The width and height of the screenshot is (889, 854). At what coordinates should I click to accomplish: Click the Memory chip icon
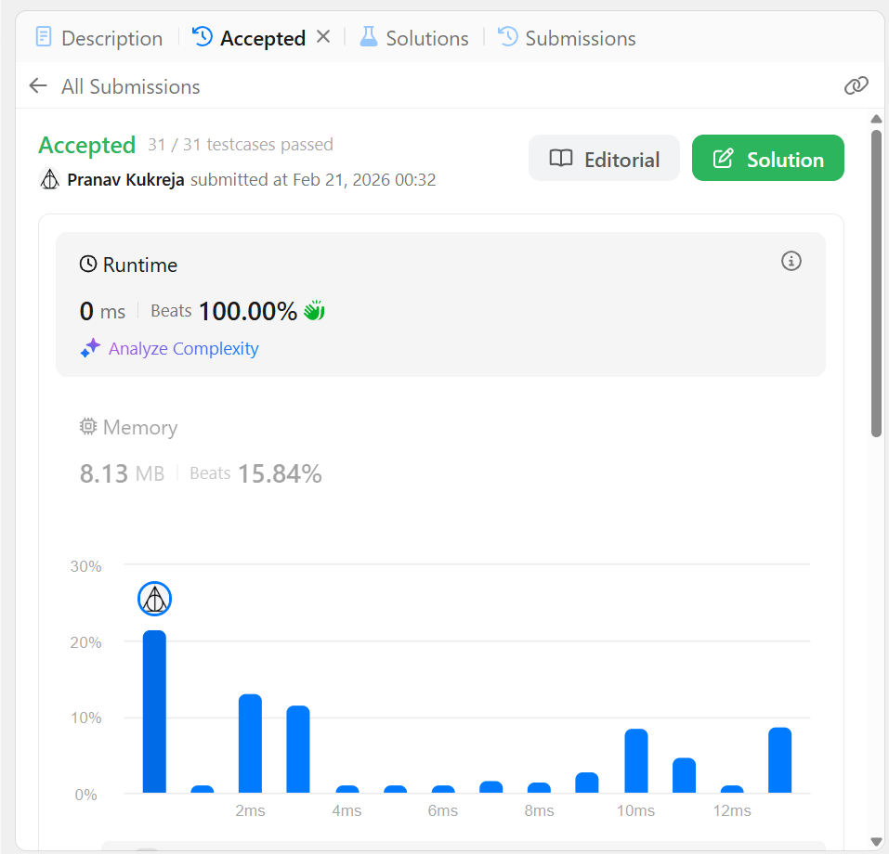[88, 427]
